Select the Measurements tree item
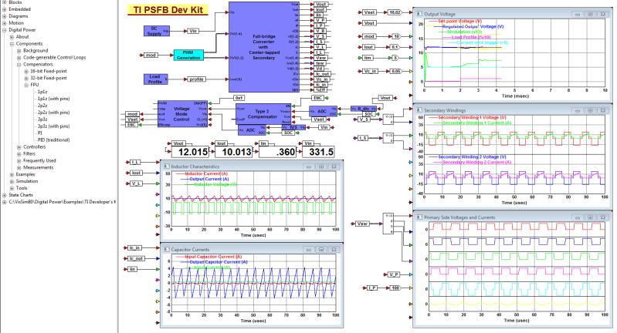 [x=38, y=167]
